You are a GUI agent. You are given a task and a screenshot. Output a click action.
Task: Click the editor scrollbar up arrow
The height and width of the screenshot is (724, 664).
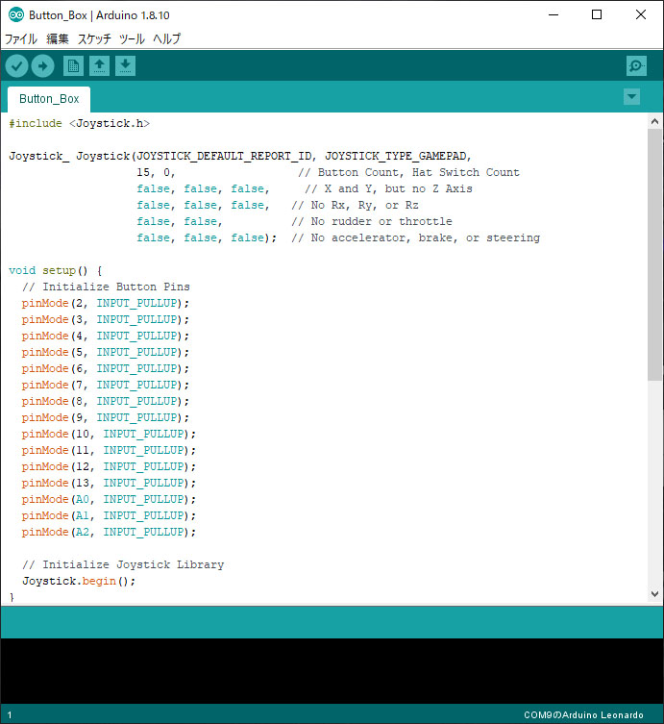tap(654, 121)
